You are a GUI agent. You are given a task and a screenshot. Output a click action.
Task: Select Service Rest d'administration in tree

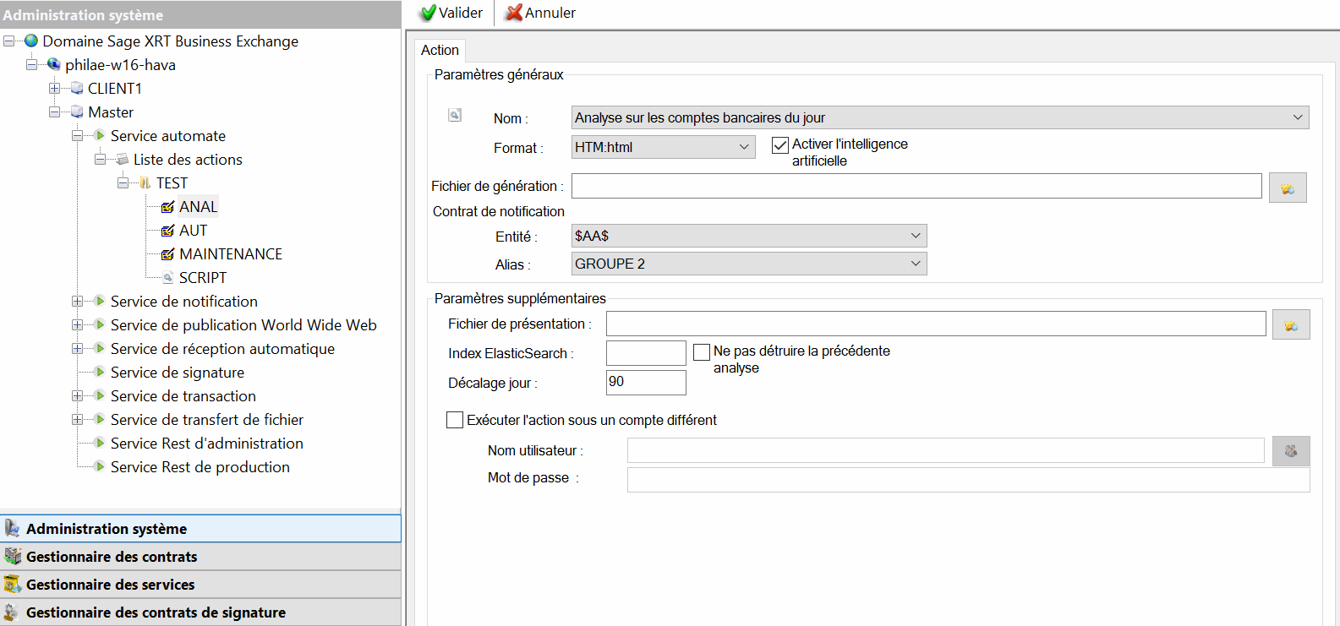(x=206, y=444)
